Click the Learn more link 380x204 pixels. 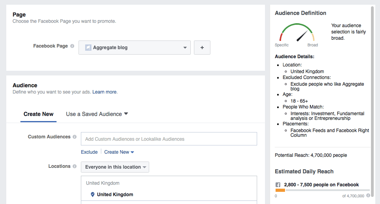(104, 92)
